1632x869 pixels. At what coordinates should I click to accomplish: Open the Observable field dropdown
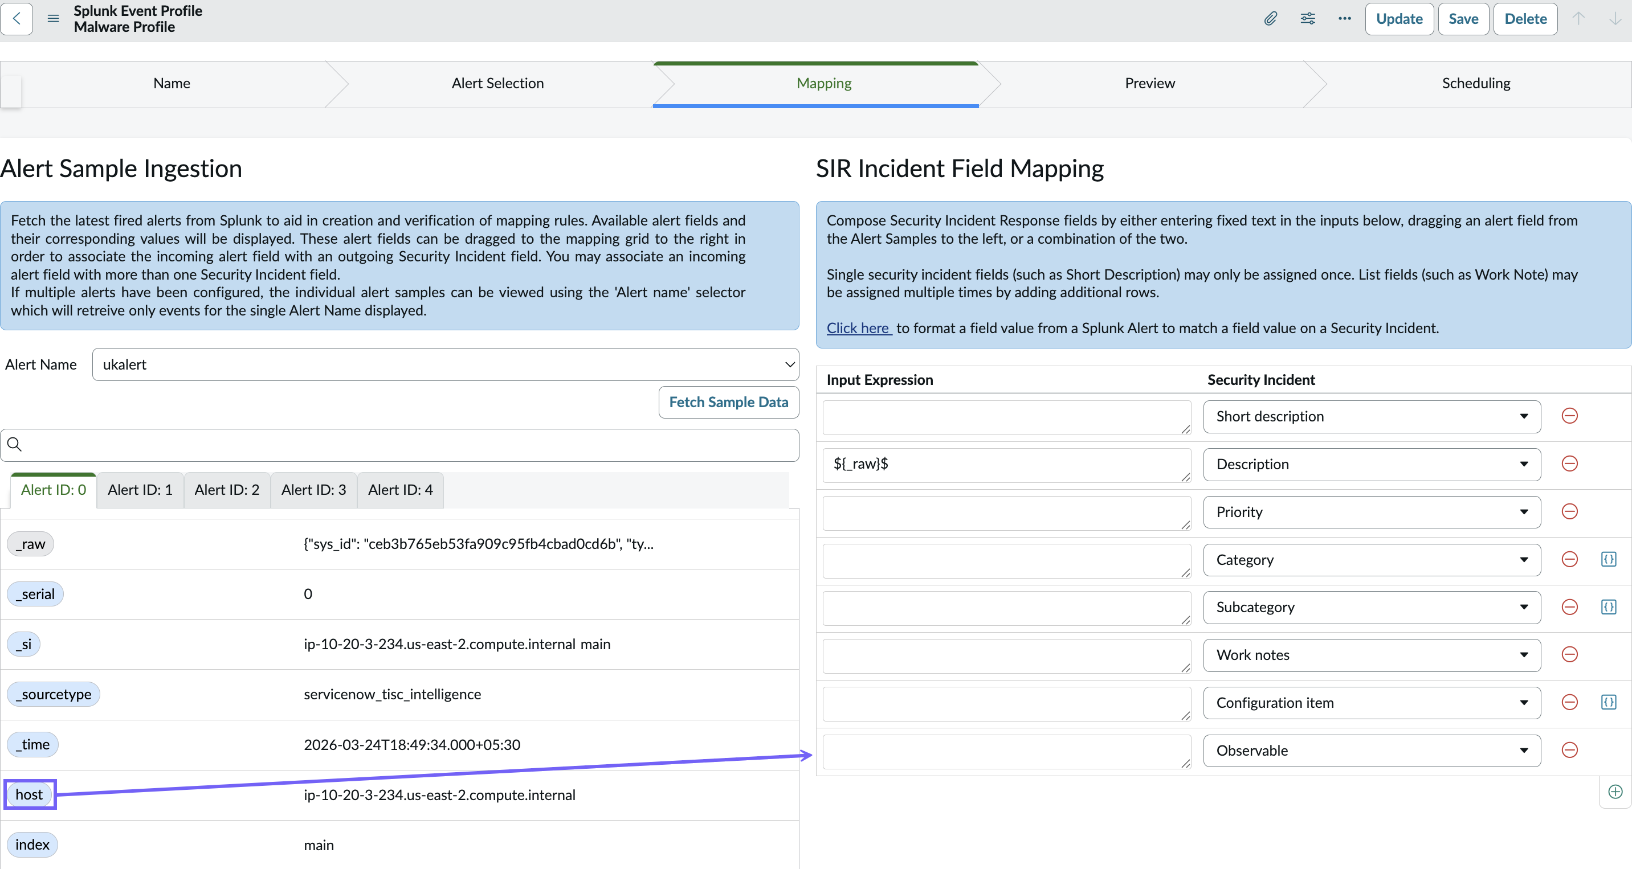1372,751
